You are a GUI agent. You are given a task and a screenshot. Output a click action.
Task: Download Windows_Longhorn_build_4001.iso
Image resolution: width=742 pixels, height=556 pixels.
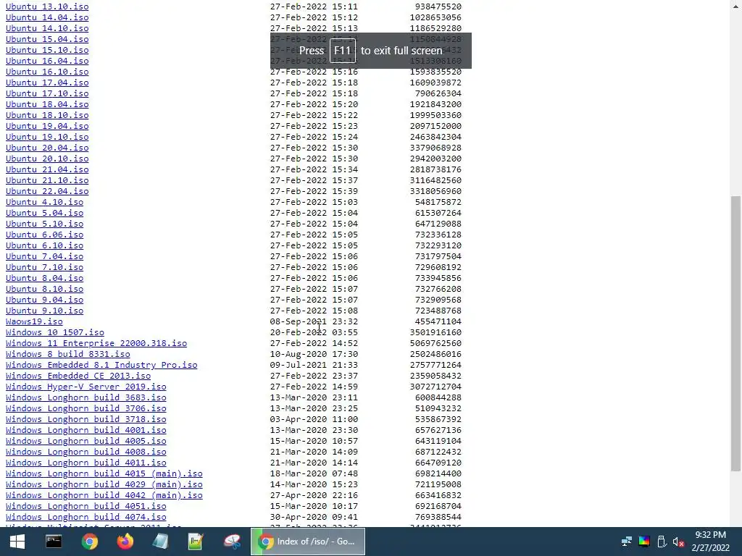pyautogui.click(x=86, y=431)
